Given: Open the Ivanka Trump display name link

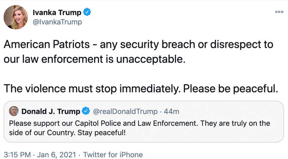Looking at the screenshot, I should coord(57,12).
